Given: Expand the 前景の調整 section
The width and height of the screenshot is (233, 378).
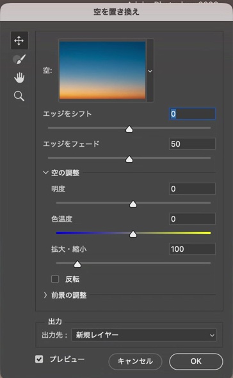Looking at the screenshot, I should (45, 295).
